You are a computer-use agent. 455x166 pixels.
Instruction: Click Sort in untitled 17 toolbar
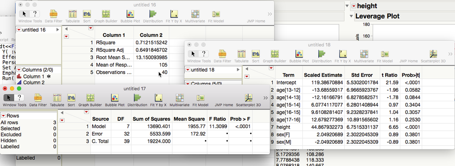71,98
